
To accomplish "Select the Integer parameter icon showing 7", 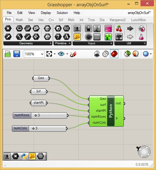I will (58, 37).
